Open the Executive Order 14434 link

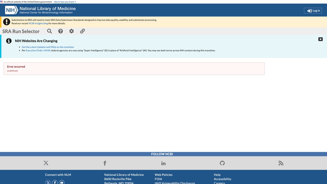tap(38, 51)
